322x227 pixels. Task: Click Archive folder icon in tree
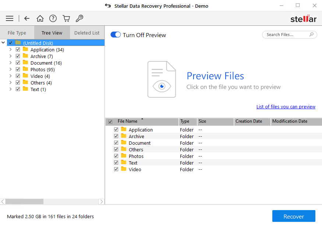(25, 56)
